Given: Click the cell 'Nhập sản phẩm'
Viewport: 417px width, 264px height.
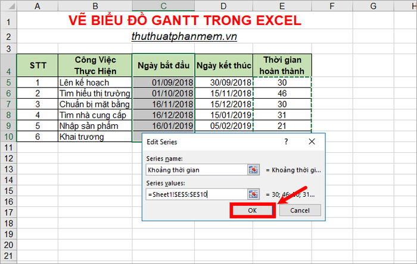Looking at the screenshot, I should (x=95, y=126).
